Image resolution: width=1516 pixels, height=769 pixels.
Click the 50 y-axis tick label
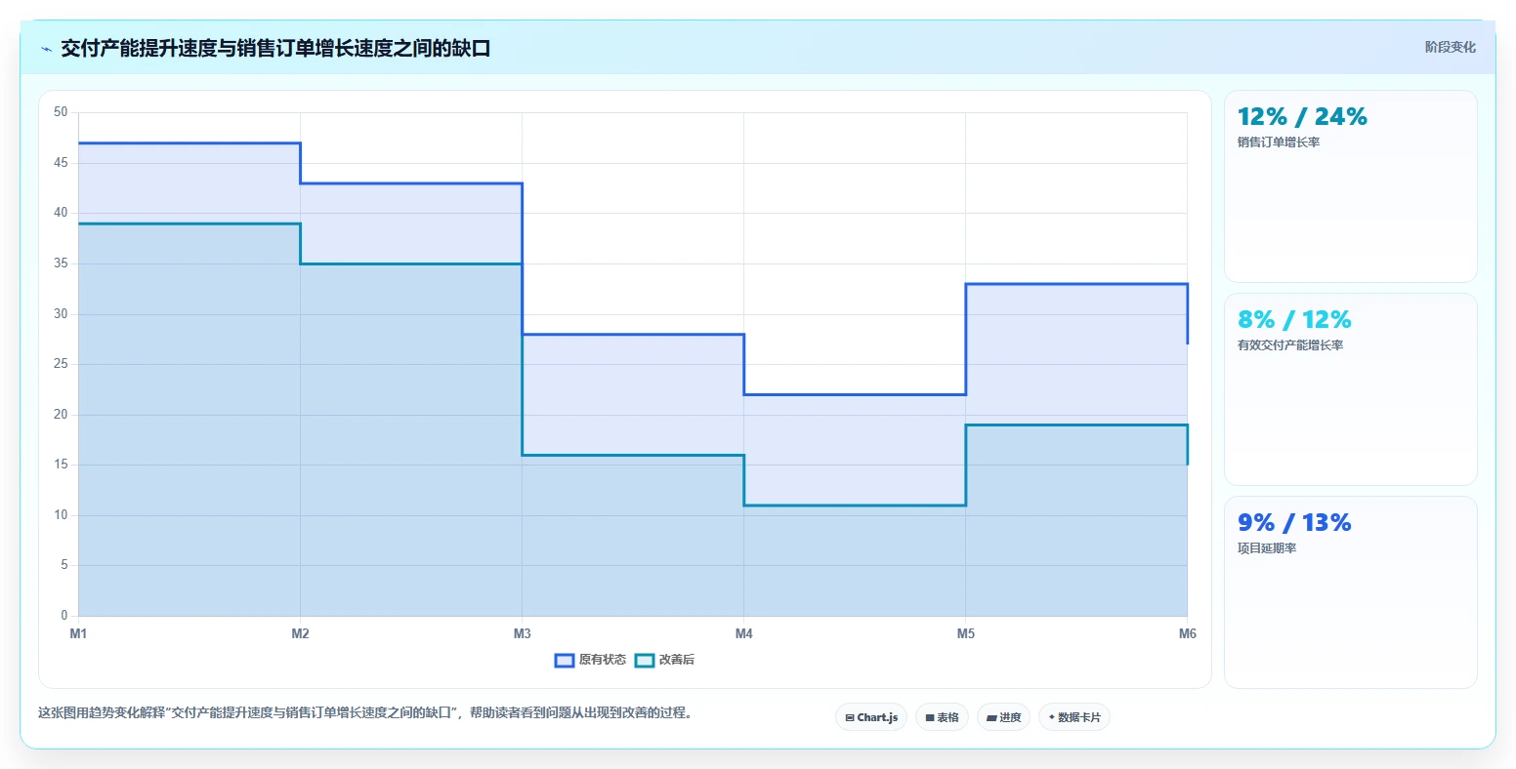coord(61,112)
